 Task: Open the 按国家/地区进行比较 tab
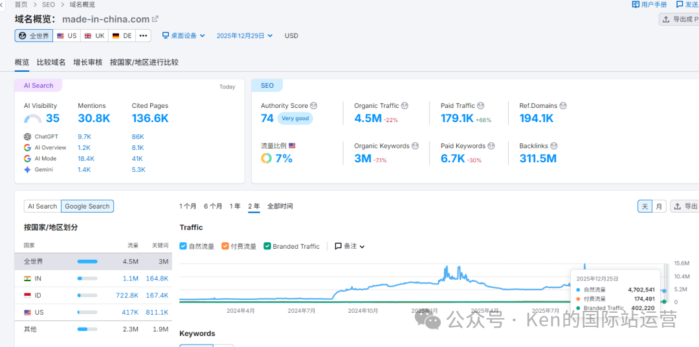pyautogui.click(x=144, y=62)
